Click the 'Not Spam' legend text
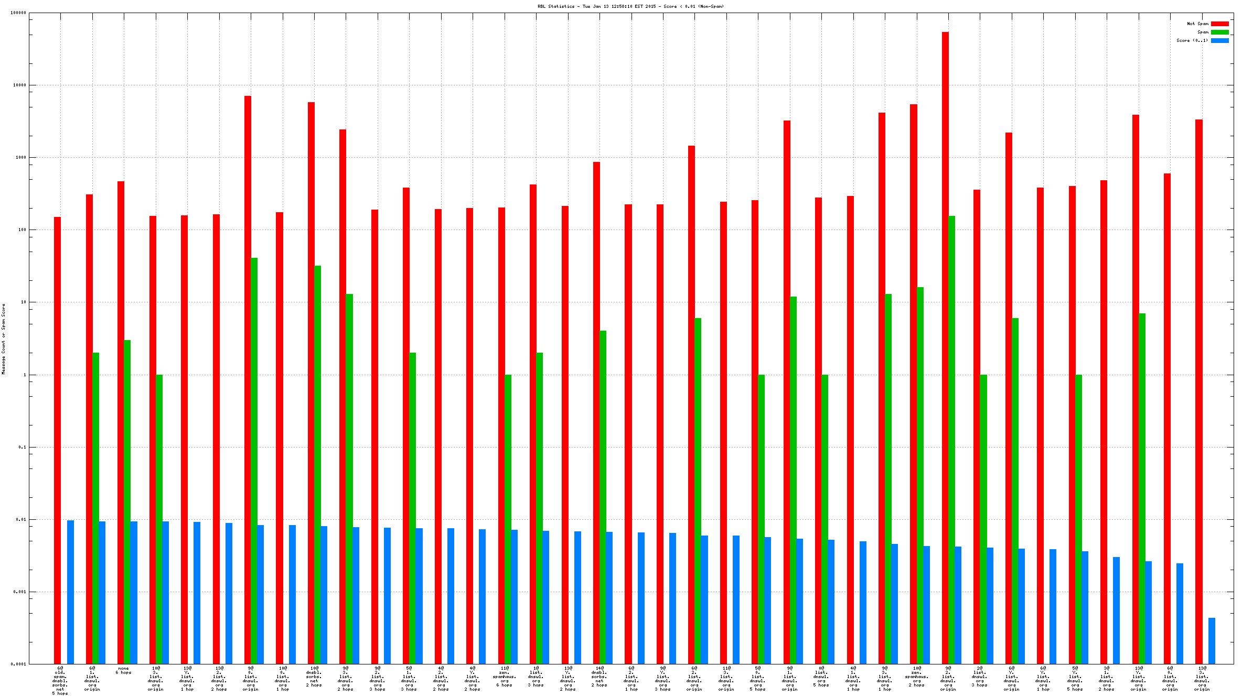The image size is (1242, 698). (x=1197, y=24)
